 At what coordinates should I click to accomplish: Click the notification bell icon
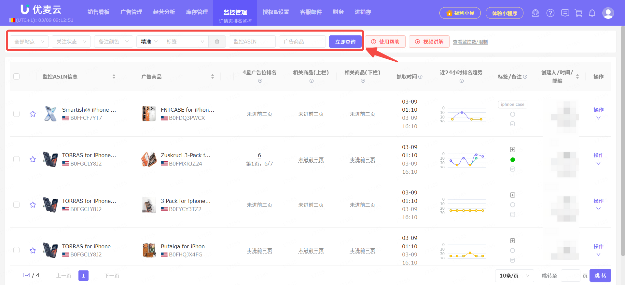coord(592,13)
